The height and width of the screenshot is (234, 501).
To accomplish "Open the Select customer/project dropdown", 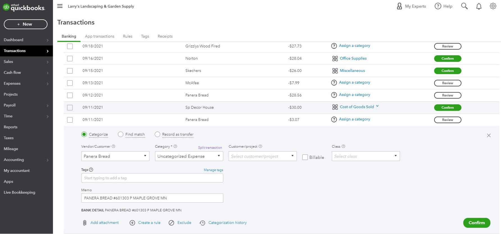I will [263, 156].
